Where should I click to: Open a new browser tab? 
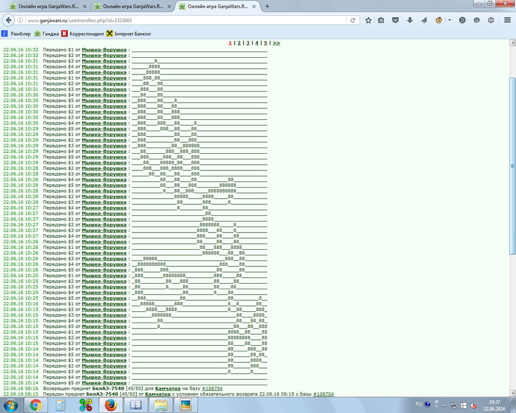click(267, 6)
